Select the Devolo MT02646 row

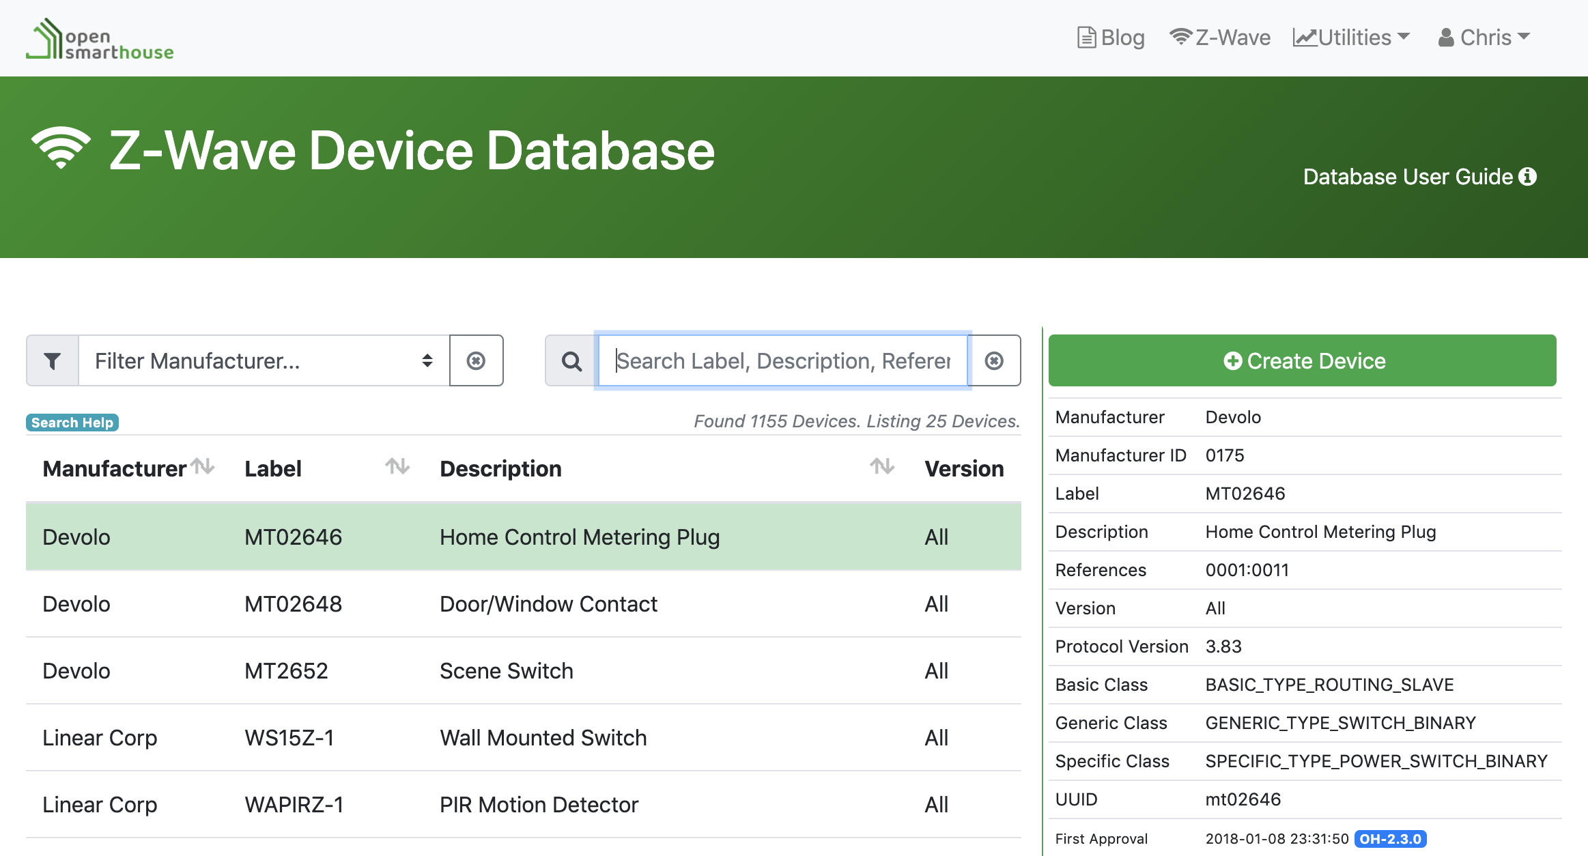pos(524,537)
